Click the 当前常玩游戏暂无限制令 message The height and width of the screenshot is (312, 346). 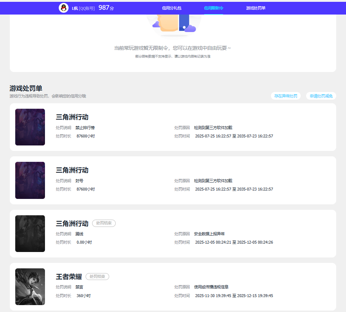pos(172,48)
